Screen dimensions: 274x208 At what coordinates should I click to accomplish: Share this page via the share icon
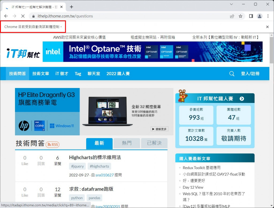click(232, 16)
